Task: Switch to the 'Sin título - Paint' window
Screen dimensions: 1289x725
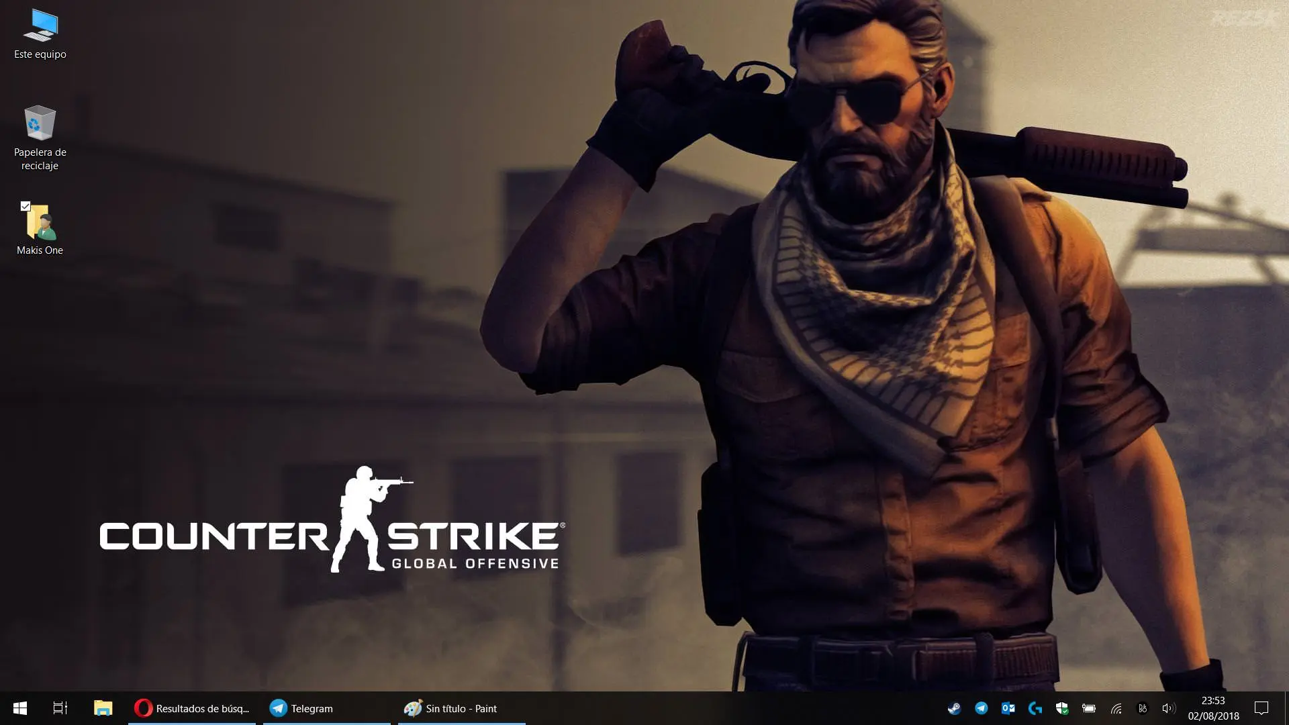Action: 461,708
